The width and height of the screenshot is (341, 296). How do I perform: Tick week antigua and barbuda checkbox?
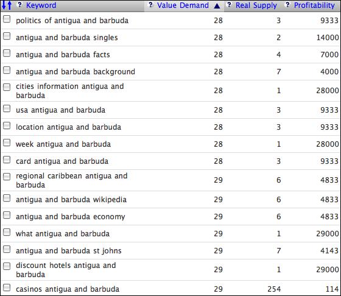(x=7, y=143)
